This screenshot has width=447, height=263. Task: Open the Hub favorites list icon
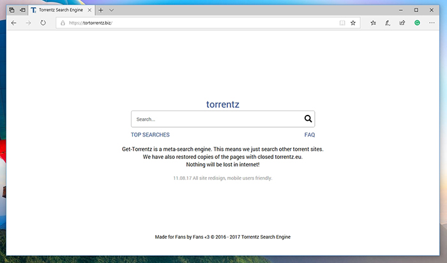[373, 23]
